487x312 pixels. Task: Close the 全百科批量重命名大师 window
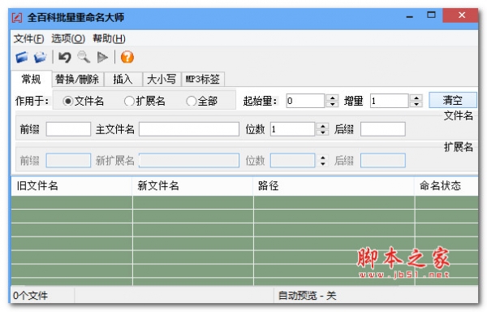tap(461, 15)
